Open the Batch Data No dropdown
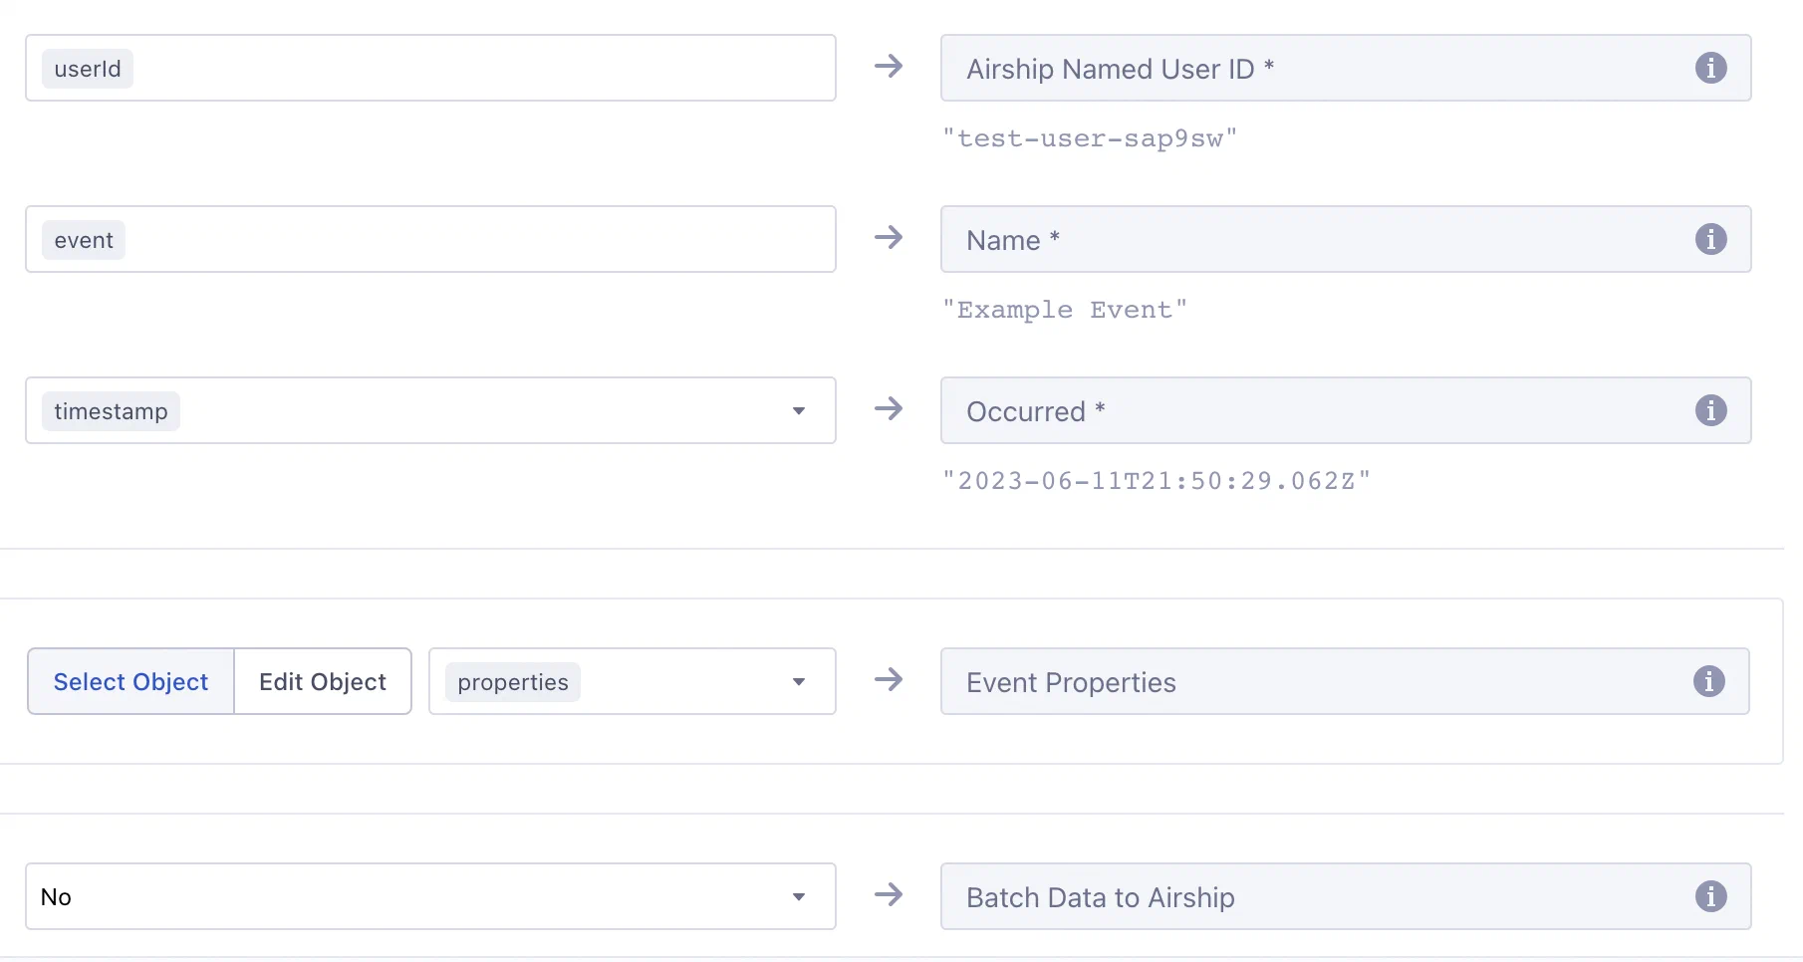 click(x=799, y=896)
